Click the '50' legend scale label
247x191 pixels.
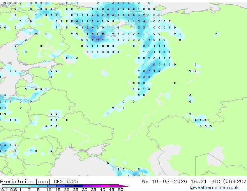pos(120,189)
